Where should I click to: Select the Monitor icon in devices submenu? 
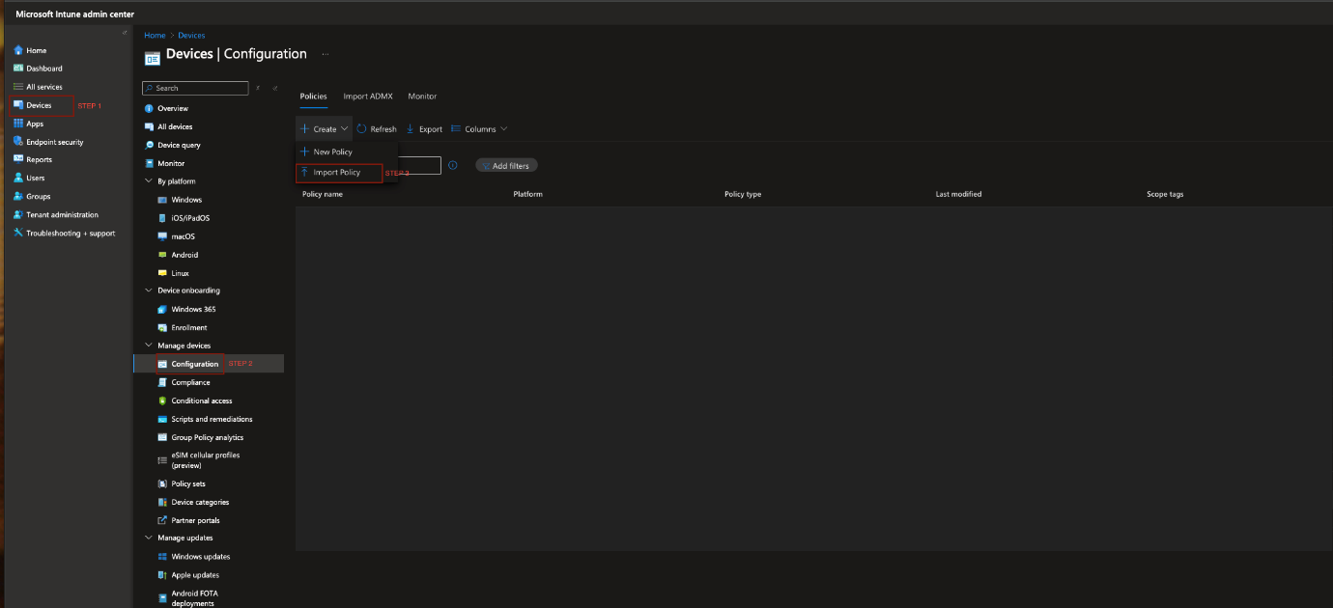[149, 163]
